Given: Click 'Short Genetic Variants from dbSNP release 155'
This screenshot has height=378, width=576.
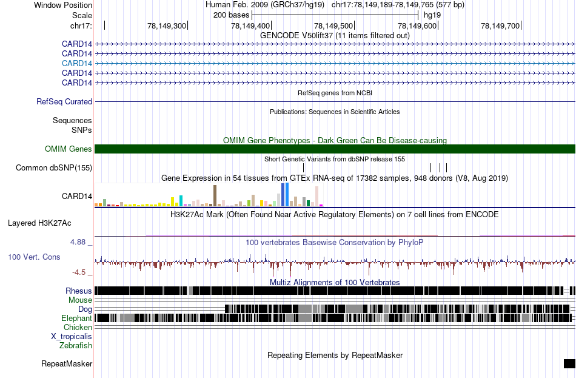Looking at the screenshot, I should coord(335,159).
